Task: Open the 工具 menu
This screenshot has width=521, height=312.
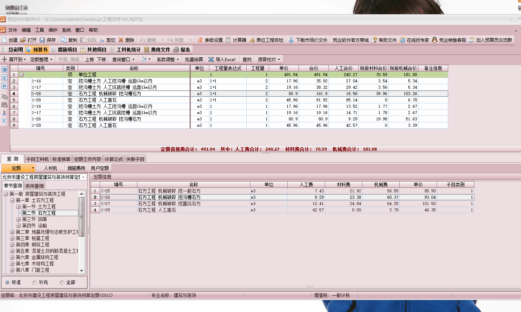Action: (40, 30)
